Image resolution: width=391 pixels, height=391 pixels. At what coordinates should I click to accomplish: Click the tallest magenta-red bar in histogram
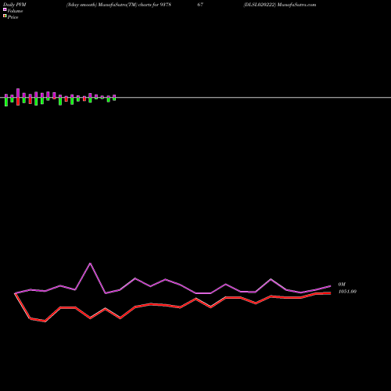[18, 97]
